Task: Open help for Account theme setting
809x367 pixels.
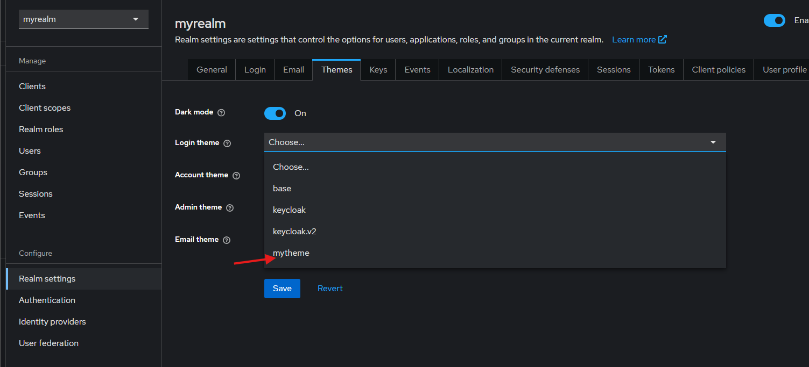Action: tap(236, 176)
